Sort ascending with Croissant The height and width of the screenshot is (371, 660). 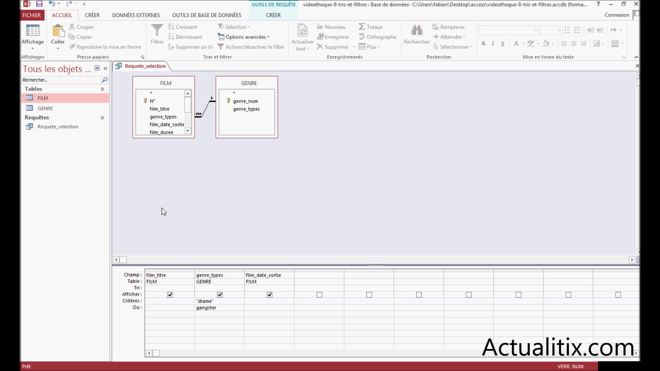coord(183,27)
